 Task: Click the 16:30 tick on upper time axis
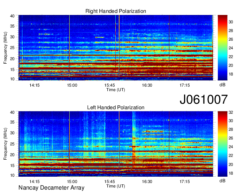(147, 85)
